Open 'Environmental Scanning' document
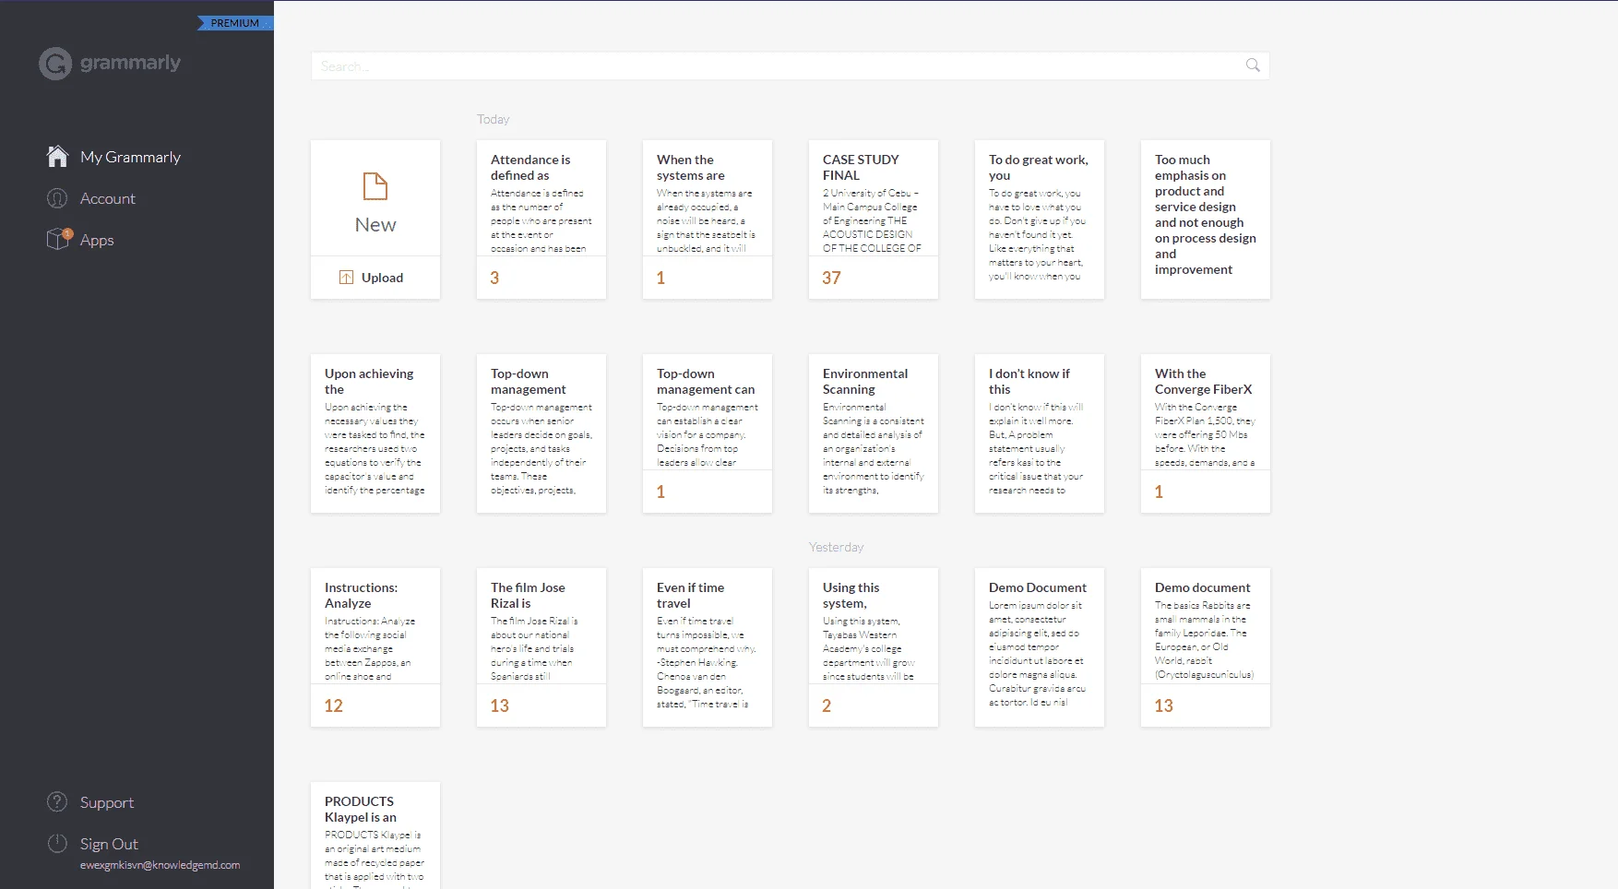The width and height of the screenshot is (1618, 889). (874, 433)
